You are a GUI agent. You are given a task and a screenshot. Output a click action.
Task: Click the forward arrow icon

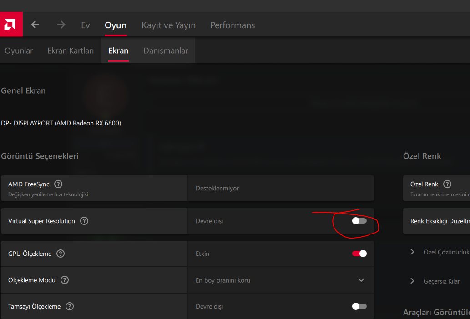61,25
